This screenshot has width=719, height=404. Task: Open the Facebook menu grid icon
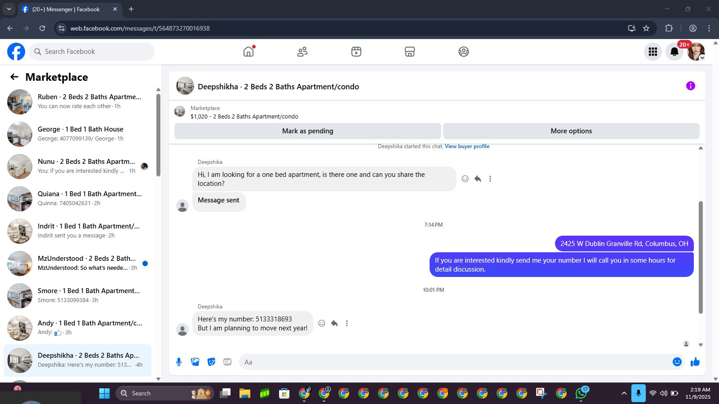coord(653,52)
